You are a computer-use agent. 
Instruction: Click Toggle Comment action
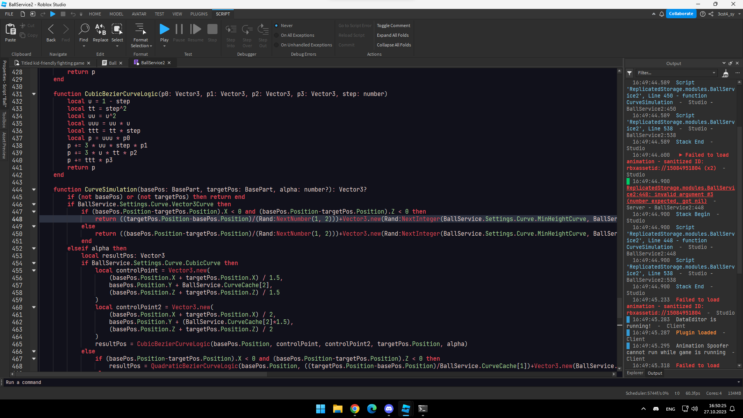pos(393,26)
